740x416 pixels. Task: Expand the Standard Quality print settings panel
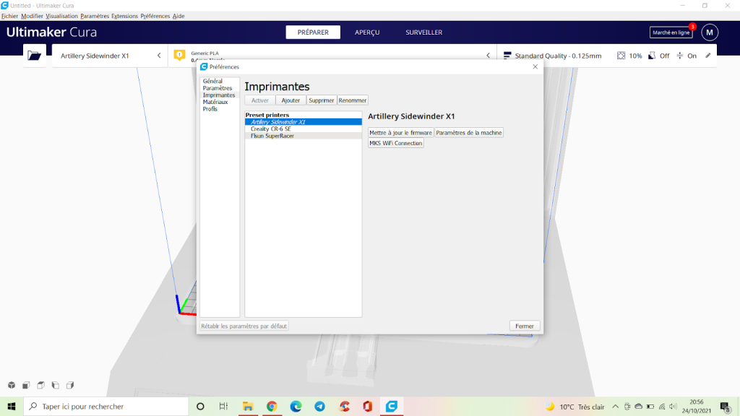click(x=607, y=56)
